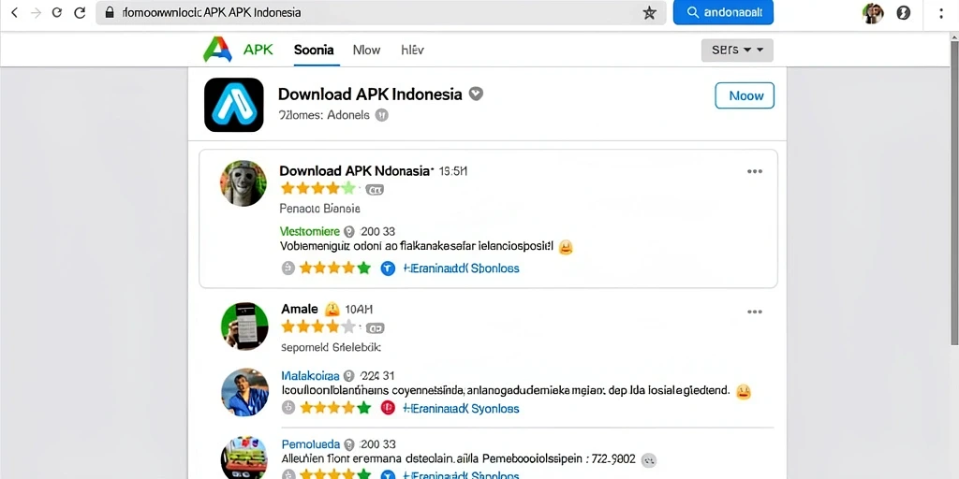
Task: Click the badge icon beside Pemolueda
Action: [x=349, y=444]
